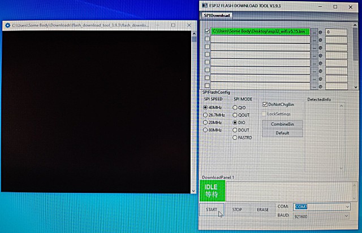Check the fourth row's file checkbox
Viewport: 362px width, 233px height.
pos(207,55)
